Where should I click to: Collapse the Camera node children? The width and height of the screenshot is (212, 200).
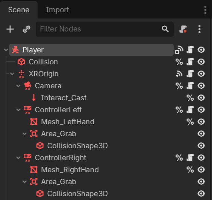tap(18, 86)
